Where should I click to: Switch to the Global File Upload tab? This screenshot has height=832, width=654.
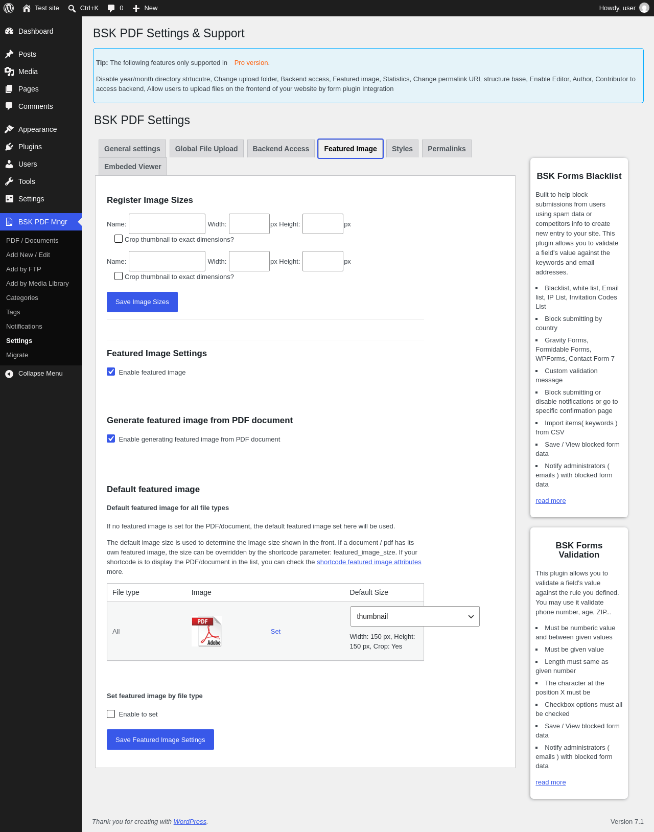pos(206,149)
